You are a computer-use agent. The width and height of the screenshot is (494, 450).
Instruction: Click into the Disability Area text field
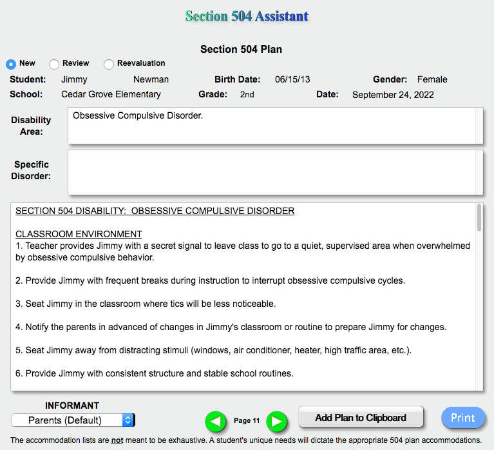275,126
